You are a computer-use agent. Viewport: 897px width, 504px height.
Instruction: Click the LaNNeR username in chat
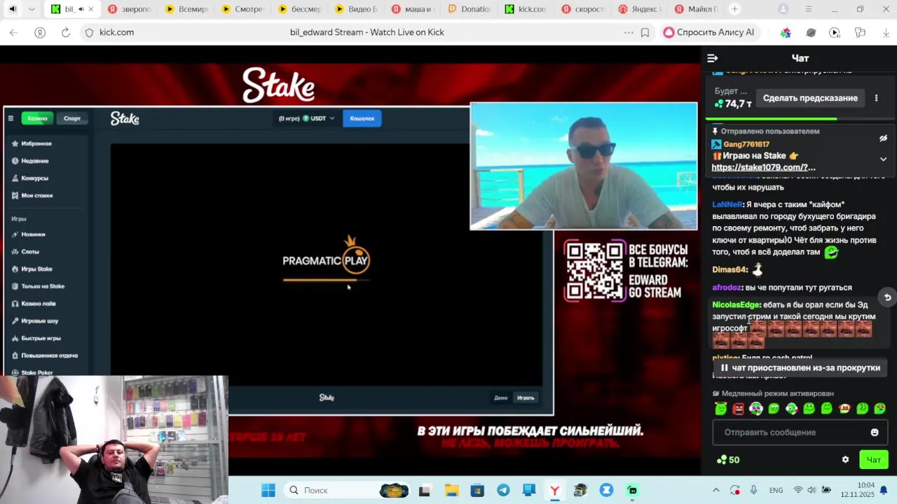(727, 204)
